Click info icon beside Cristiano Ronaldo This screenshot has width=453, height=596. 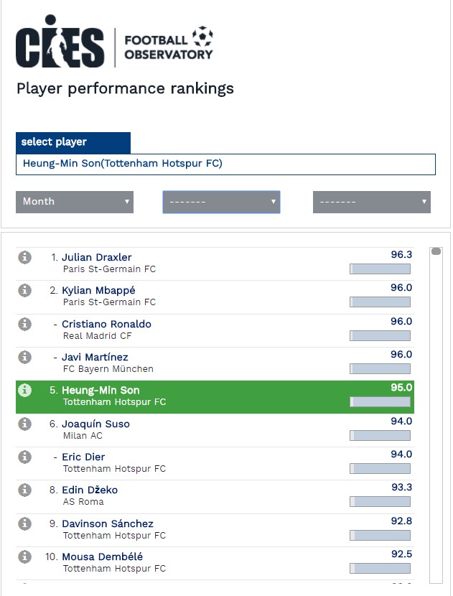24,325
